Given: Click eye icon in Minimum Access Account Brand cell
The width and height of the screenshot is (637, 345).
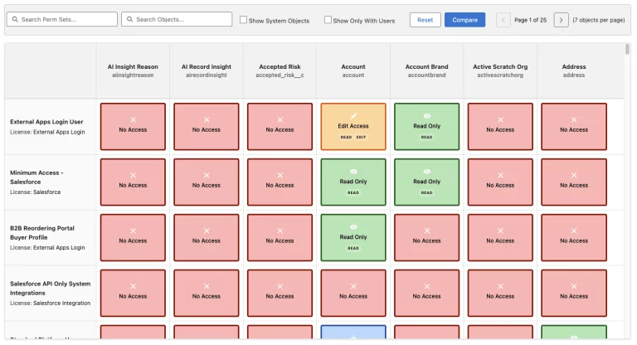Looking at the screenshot, I should [427, 172].
